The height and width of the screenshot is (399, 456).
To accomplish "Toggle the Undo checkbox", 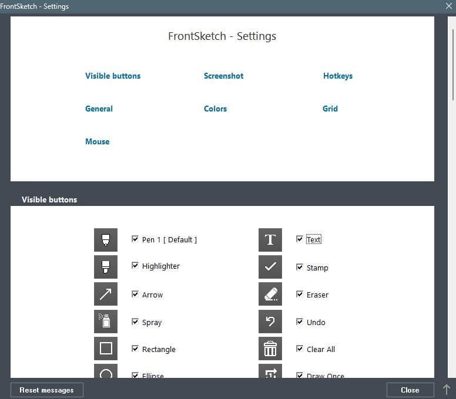I will point(300,322).
